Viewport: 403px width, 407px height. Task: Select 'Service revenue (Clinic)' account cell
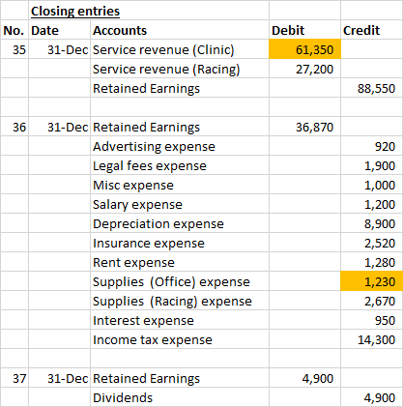[x=180, y=49]
